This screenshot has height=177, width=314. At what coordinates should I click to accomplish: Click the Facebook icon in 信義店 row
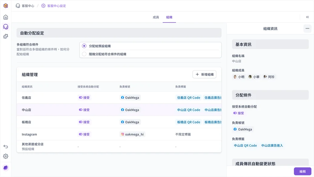[x=122, y=98]
